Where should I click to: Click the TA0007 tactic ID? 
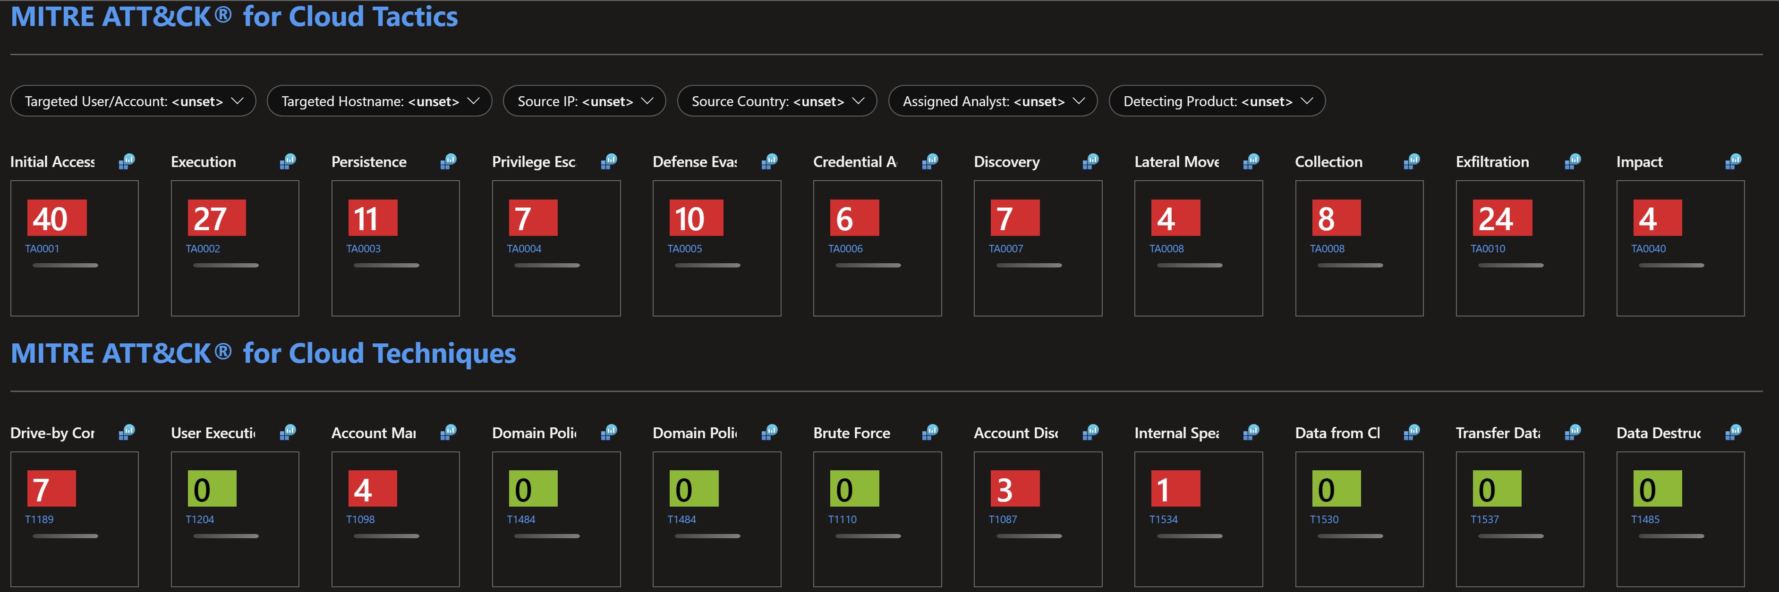pos(1005,249)
